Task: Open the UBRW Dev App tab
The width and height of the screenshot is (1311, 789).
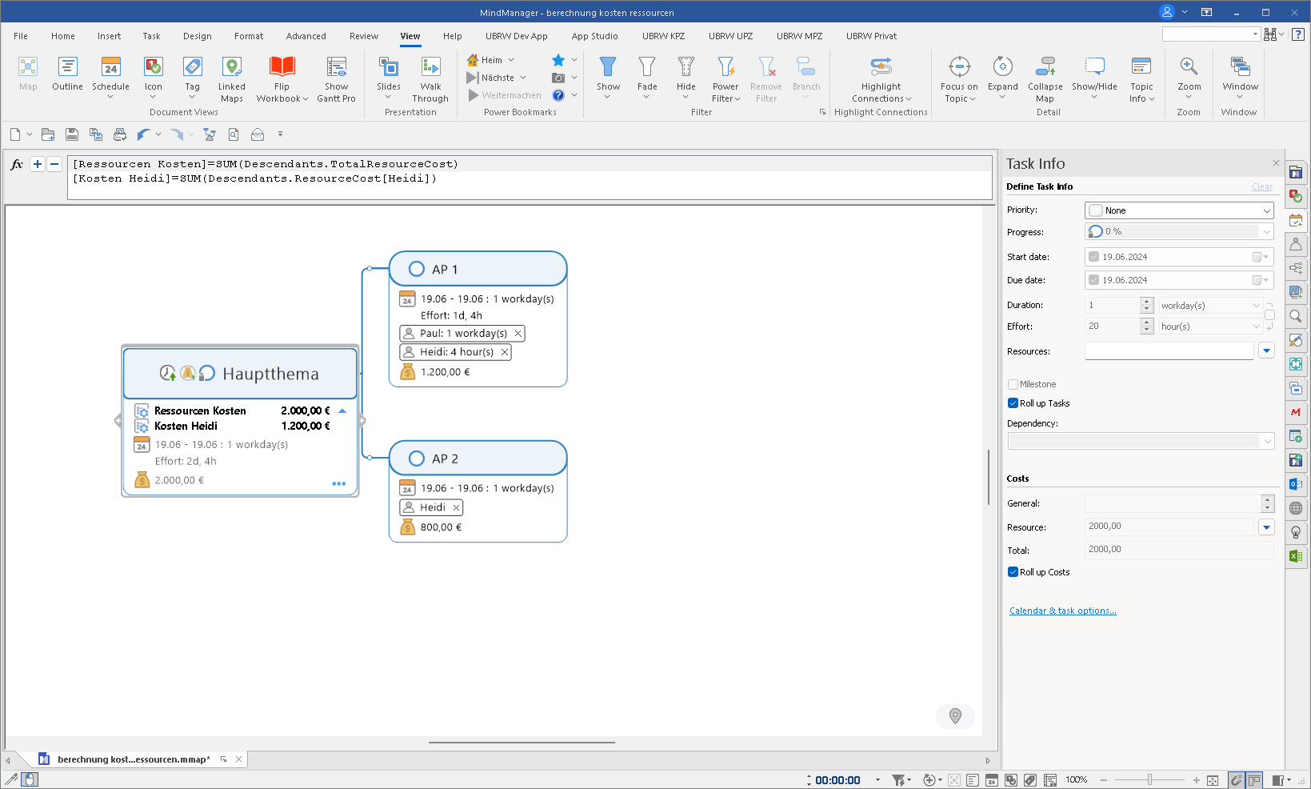Action: [516, 36]
